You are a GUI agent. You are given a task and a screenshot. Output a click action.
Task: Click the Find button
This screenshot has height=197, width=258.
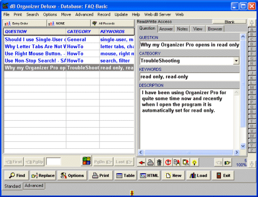click(17, 175)
